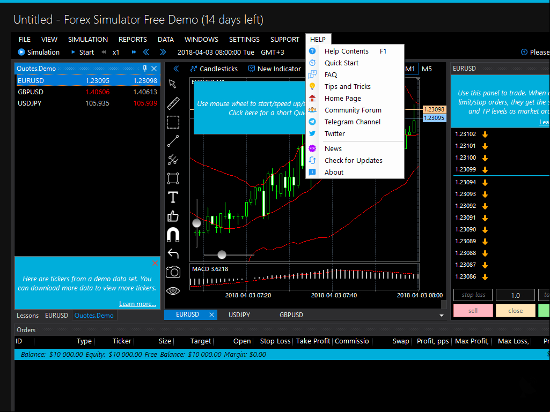Select the Text tool
The image size is (550, 412).
173,197
